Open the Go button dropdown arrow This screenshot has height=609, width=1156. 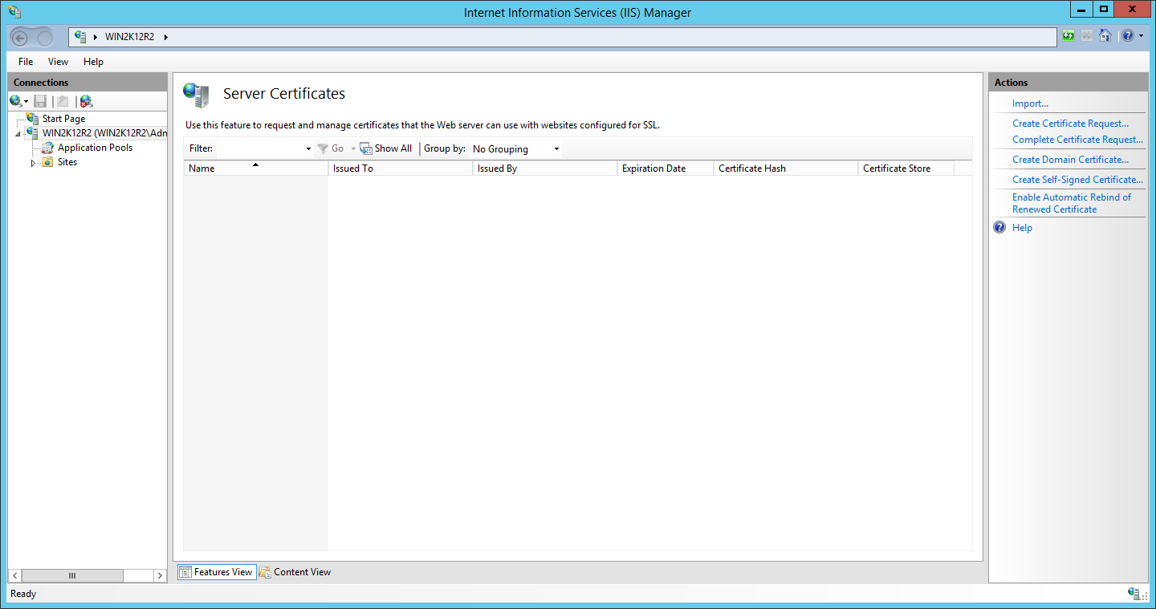(x=353, y=149)
